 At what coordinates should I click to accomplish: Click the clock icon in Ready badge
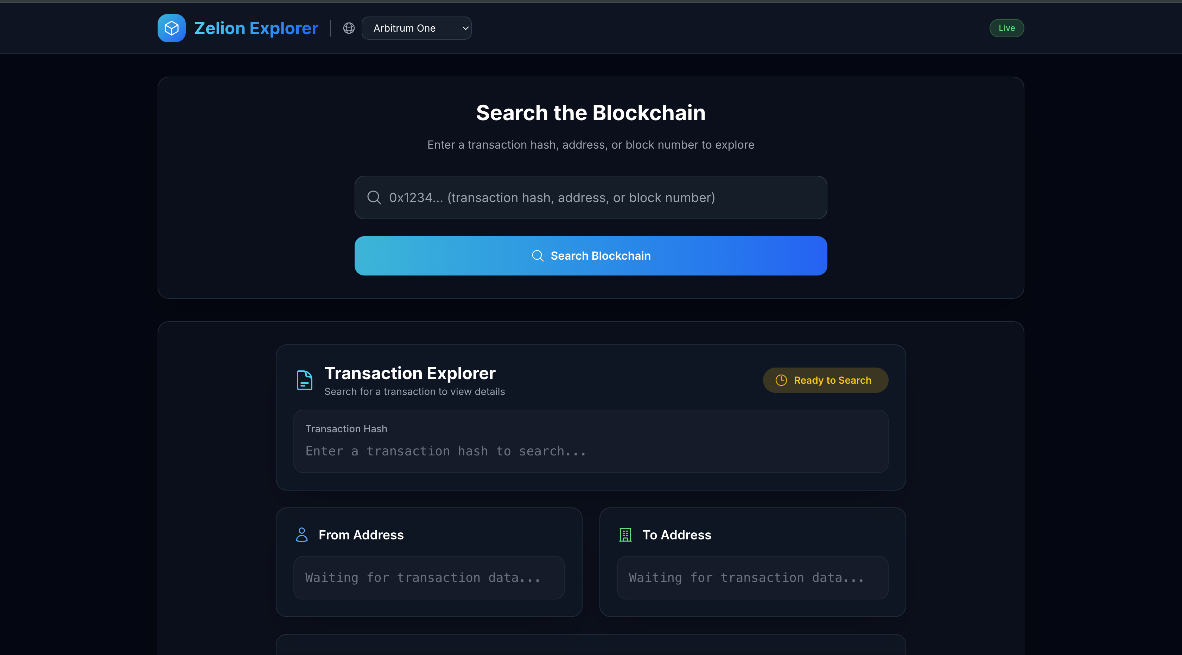(781, 380)
